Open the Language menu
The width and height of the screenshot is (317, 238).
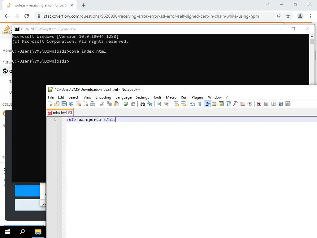click(x=124, y=97)
